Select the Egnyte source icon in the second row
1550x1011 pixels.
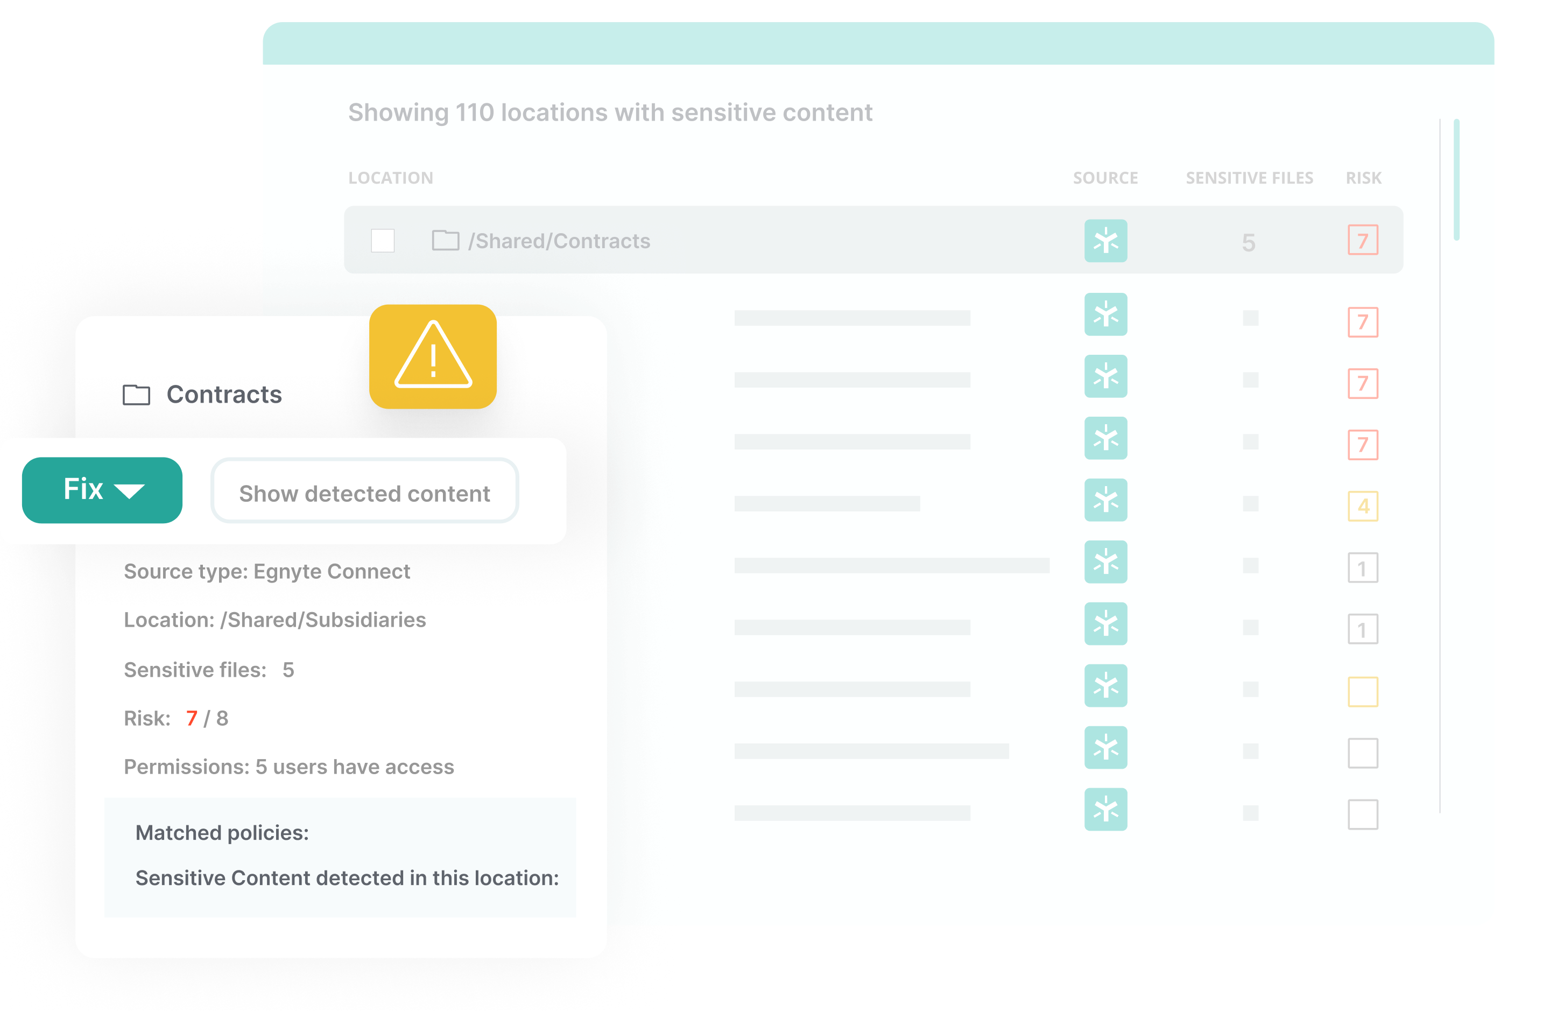[1105, 314]
